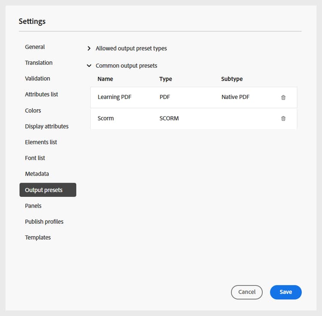Save the settings
322x316 pixels.
[x=286, y=292]
